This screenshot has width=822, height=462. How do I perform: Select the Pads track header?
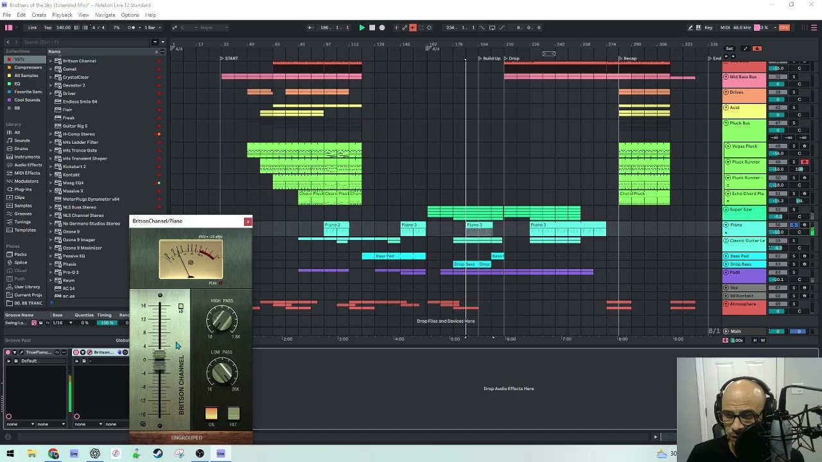tap(744, 276)
